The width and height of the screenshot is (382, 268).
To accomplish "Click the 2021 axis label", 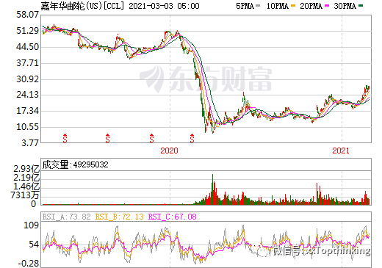I will coord(341,151).
